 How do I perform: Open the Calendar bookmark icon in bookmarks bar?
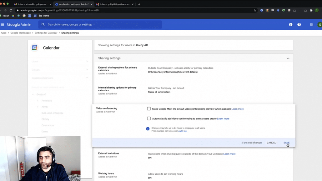point(30,16)
